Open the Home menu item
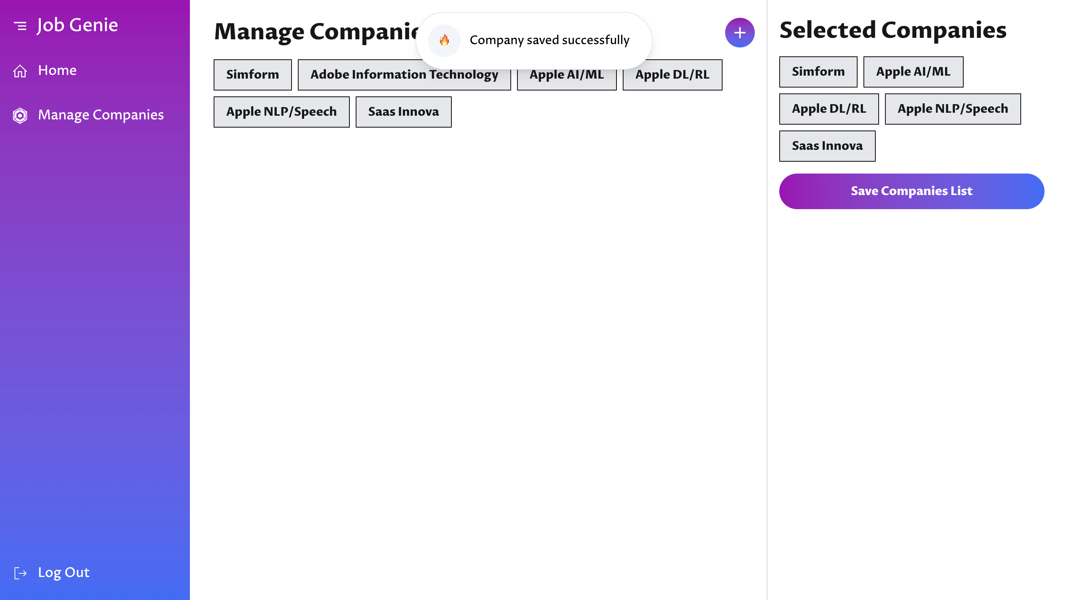 (x=57, y=70)
